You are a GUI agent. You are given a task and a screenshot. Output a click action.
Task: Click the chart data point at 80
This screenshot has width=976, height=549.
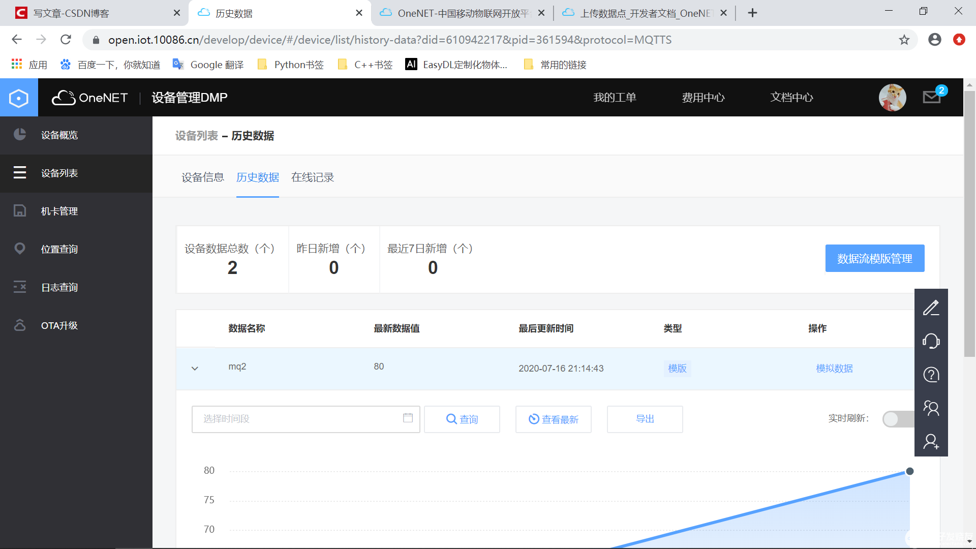(909, 471)
